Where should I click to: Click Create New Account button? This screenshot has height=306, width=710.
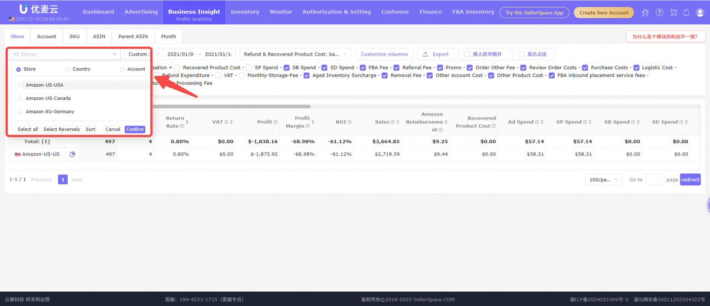point(604,13)
